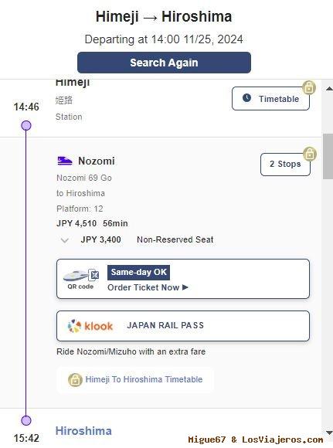Click the lock icon on 2 Stops button
This screenshot has height=448, width=333.
310,154
